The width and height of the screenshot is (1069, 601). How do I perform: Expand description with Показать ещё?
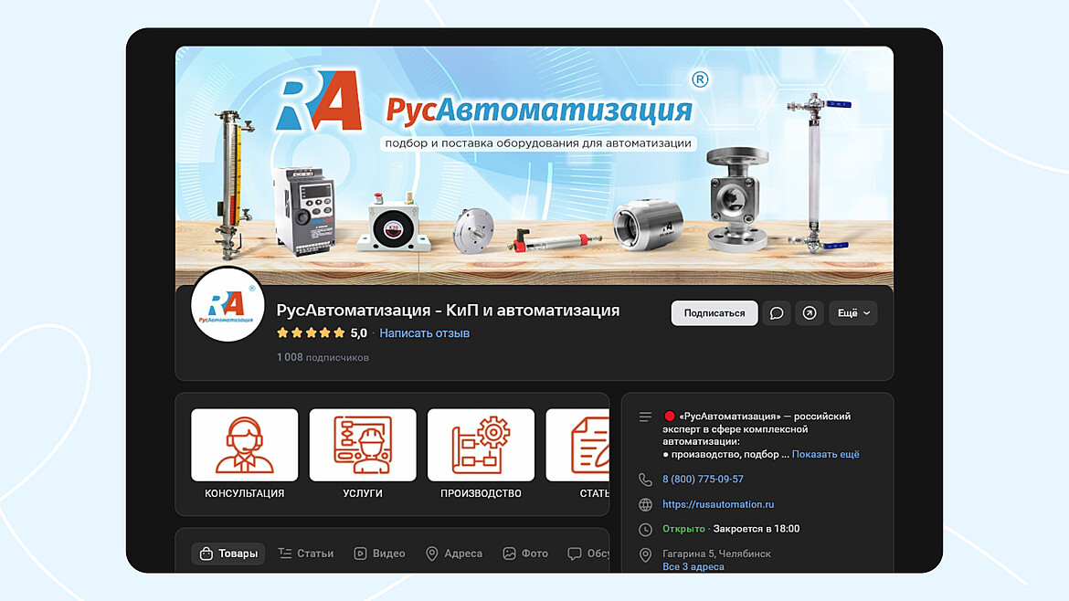[827, 453]
